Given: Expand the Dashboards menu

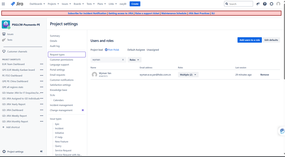Looking at the screenshot, I should [37, 4].
